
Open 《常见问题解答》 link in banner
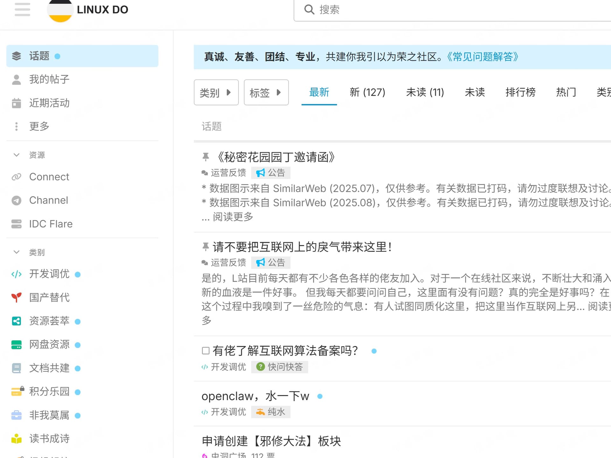click(x=482, y=57)
